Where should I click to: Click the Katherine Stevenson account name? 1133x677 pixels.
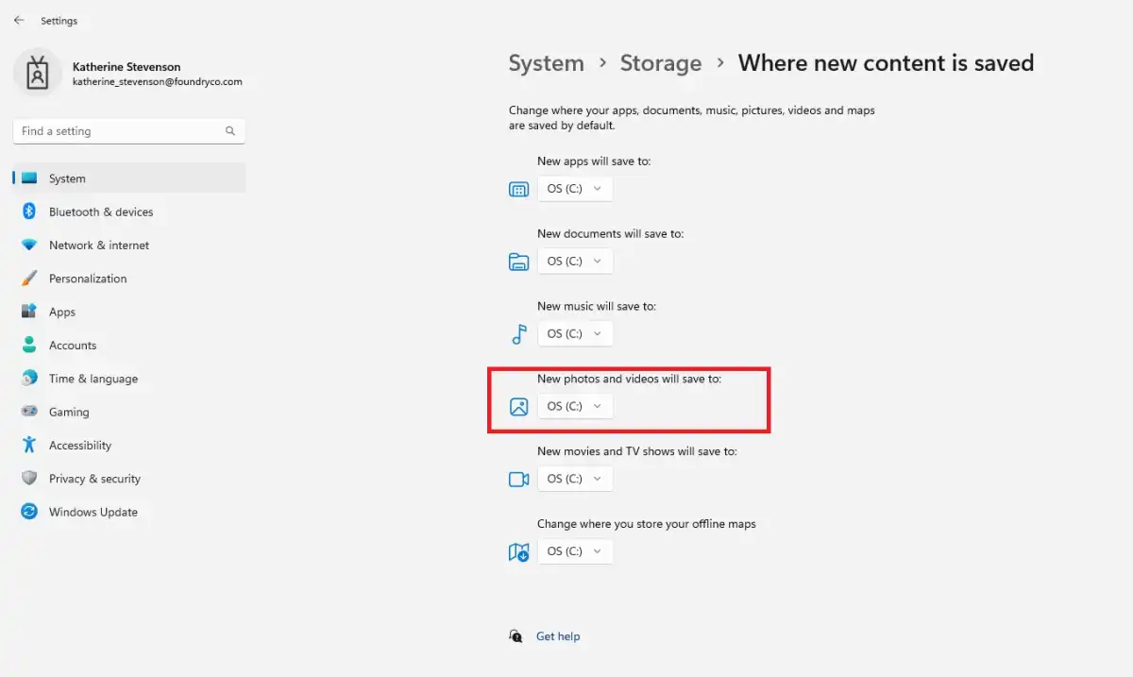[127, 67]
